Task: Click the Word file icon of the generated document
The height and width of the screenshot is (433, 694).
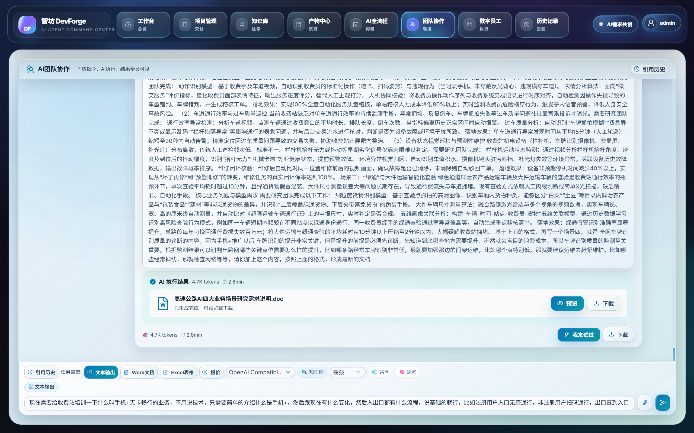Action: 163,303
